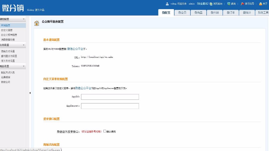Click the red flag 新手向导 icon
This screenshot has height=151, width=269.
[242, 4]
